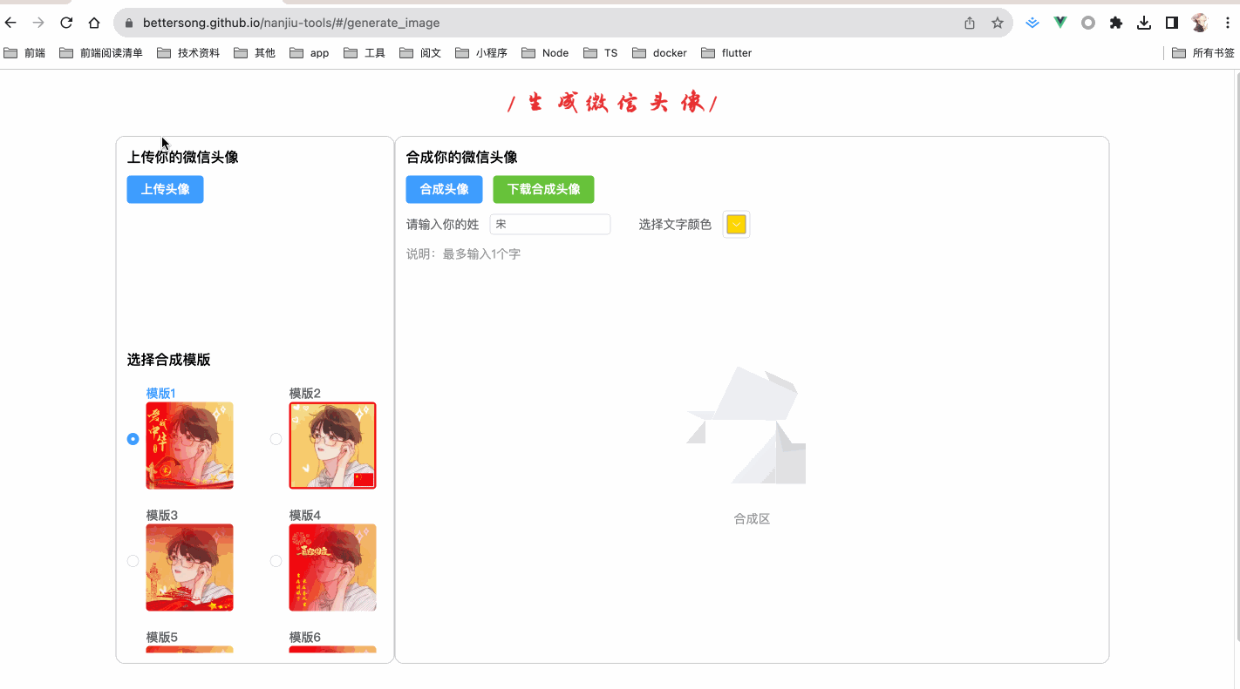Focus the surname input field

(550, 225)
